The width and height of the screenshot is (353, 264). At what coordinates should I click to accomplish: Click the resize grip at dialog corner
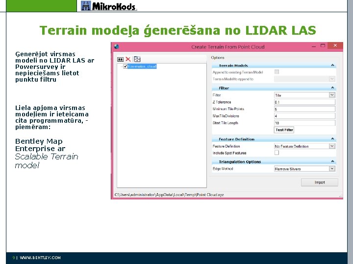click(x=341, y=196)
